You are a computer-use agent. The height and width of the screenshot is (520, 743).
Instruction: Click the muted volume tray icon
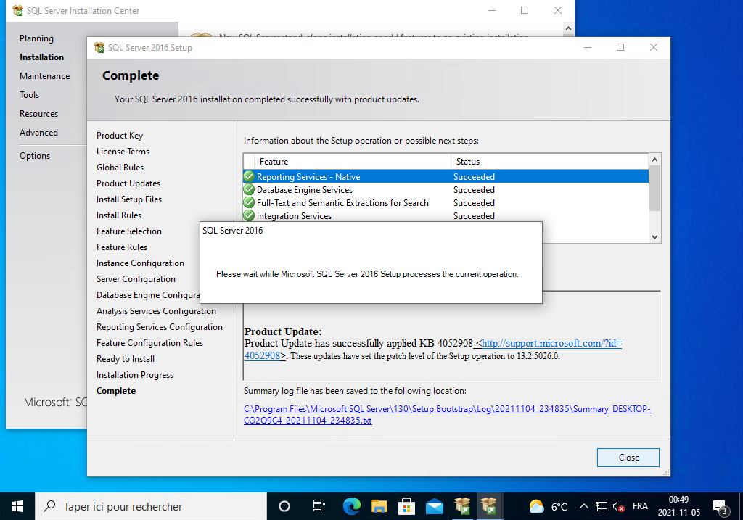tap(619, 506)
